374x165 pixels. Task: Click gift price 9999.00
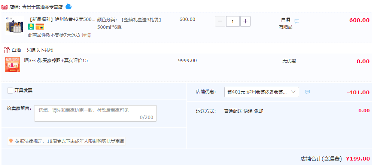(x=188, y=61)
